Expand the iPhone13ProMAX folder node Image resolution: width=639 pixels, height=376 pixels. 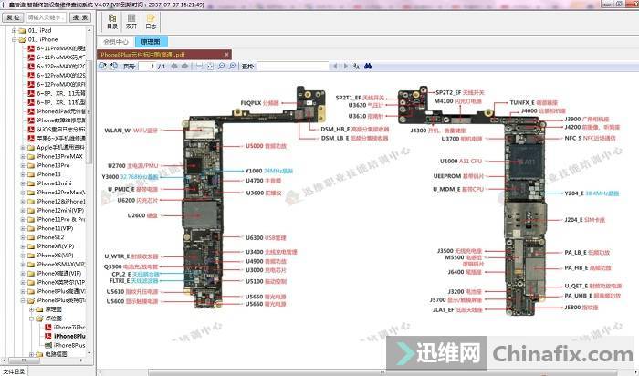coord(23,155)
